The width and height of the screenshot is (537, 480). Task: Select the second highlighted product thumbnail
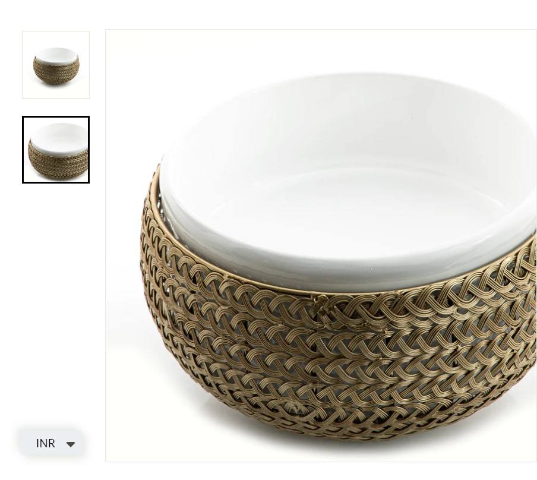click(56, 150)
